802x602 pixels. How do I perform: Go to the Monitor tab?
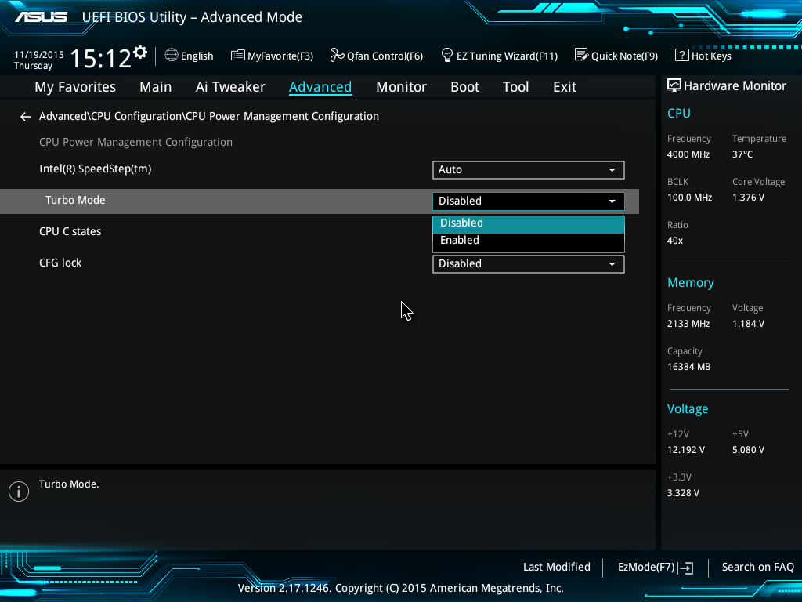coord(401,87)
